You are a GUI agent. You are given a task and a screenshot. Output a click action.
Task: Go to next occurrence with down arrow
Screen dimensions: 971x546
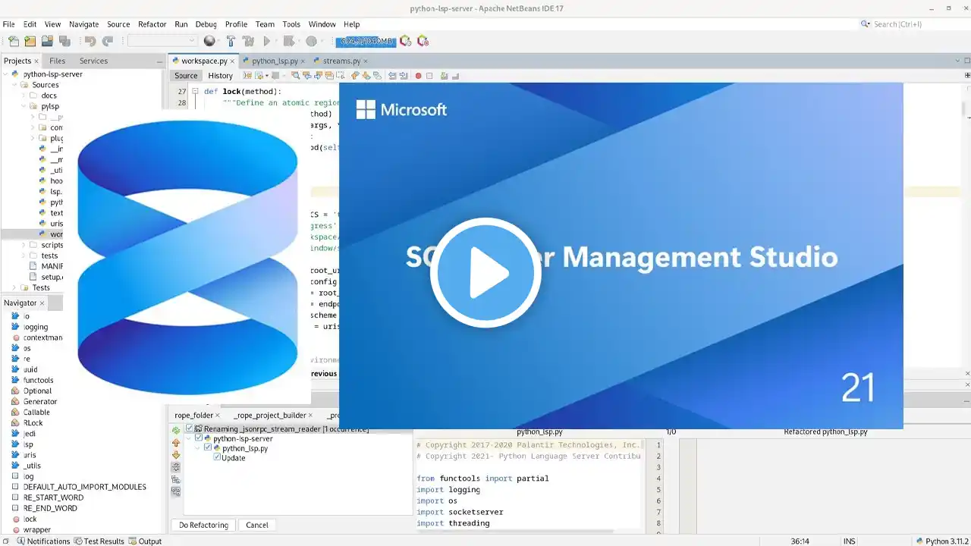(x=176, y=455)
